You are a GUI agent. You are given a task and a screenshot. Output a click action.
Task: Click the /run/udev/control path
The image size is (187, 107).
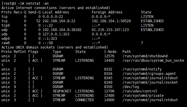(140, 91)
